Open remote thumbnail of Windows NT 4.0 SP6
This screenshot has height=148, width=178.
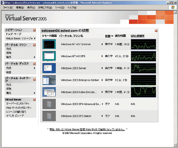click(49, 56)
